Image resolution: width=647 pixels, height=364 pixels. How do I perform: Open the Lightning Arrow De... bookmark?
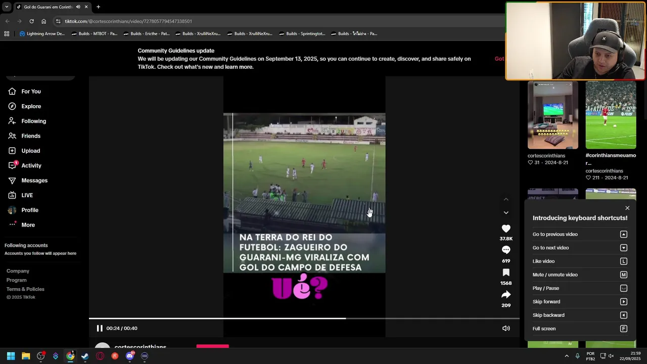click(42, 34)
